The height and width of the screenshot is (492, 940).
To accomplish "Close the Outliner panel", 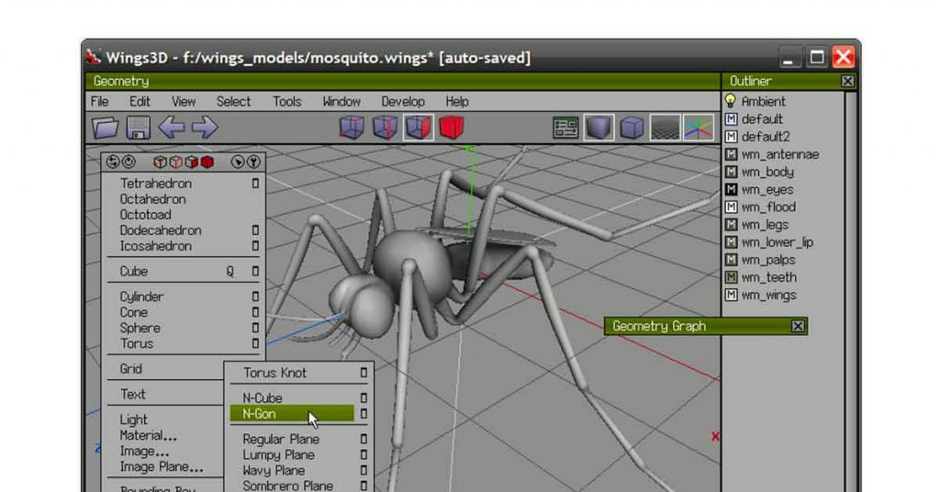I will click(847, 81).
